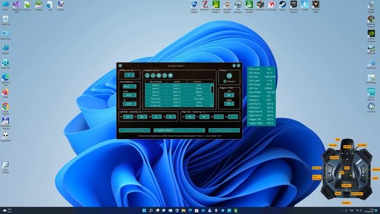The width and height of the screenshot is (380, 214).
Task: Click the round icon in the Playing panel
Action: [229, 75]
